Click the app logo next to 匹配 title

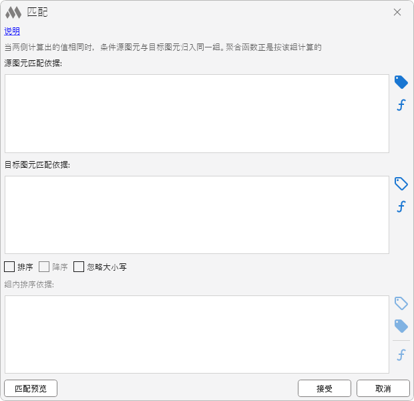pos(13,13)
